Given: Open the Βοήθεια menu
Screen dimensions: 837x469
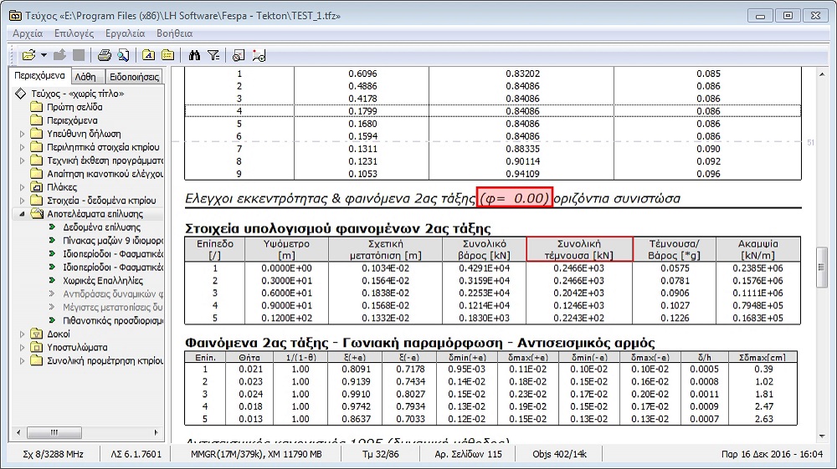Looking at the screenshot, I should (175, 33).
